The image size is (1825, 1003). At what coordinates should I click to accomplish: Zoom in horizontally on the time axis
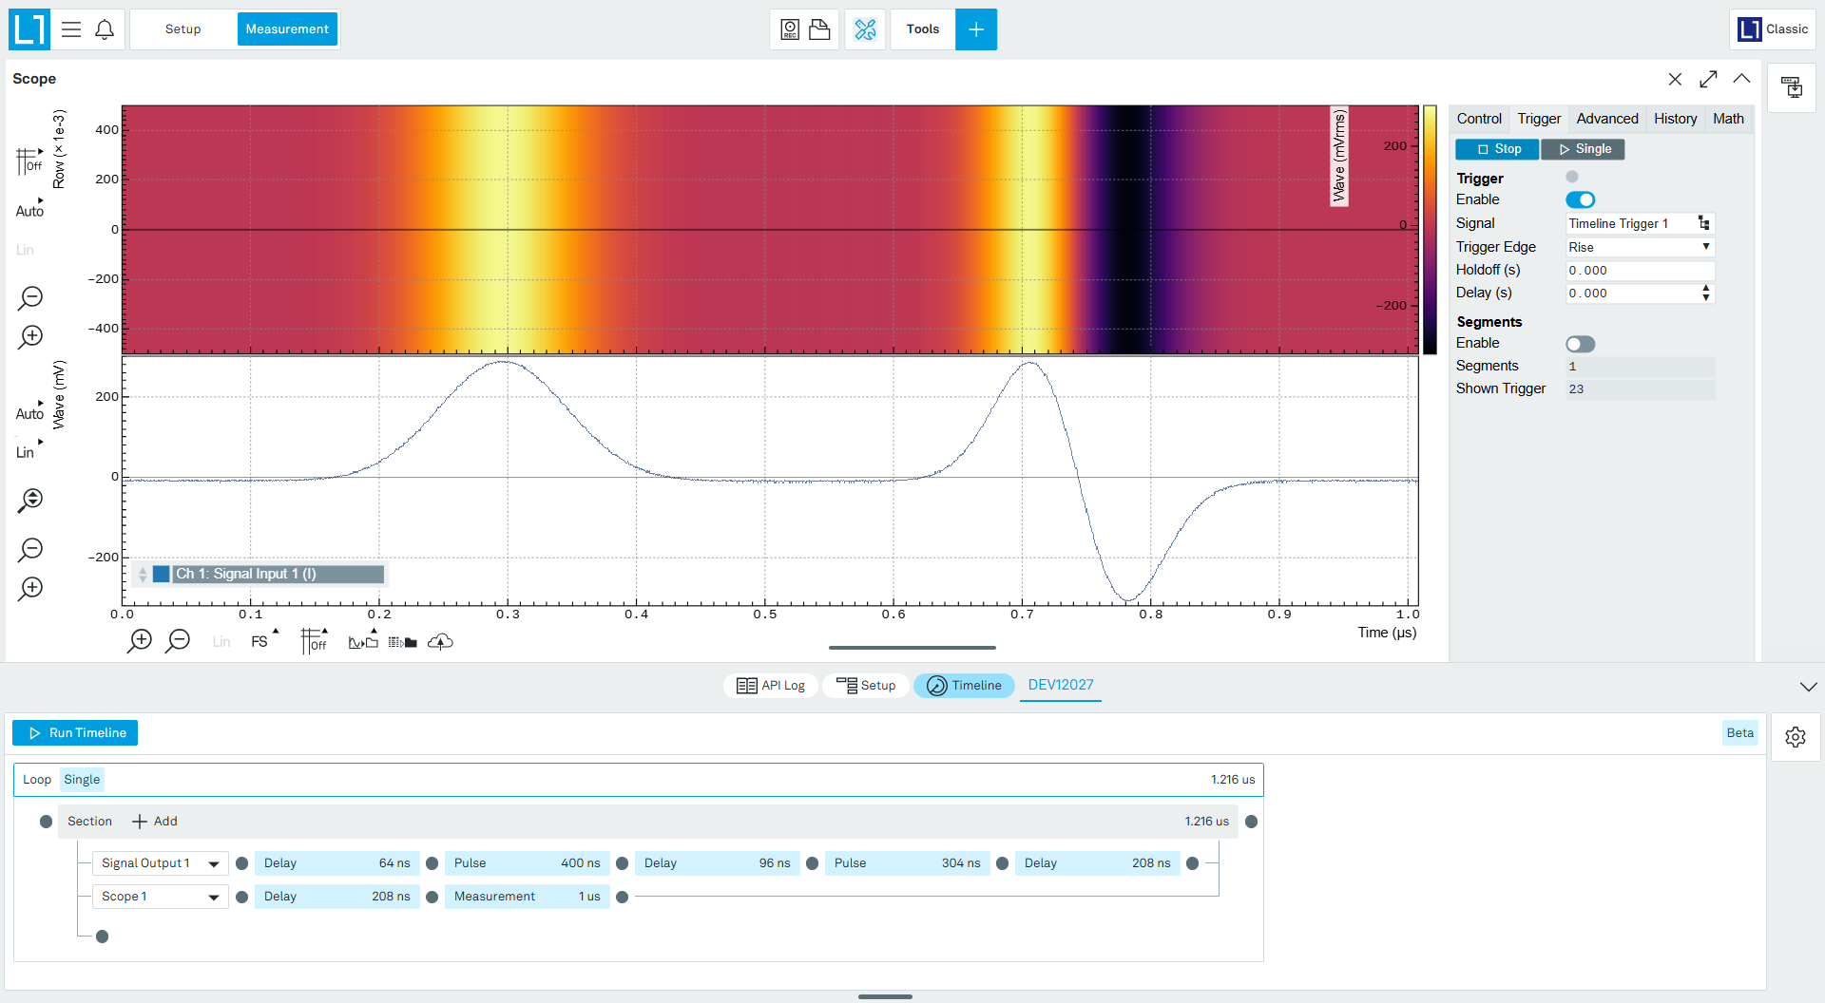[x=140, y=641]
